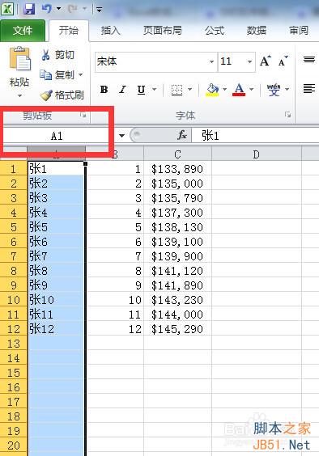Toggle italic formatting

(122, 89)
